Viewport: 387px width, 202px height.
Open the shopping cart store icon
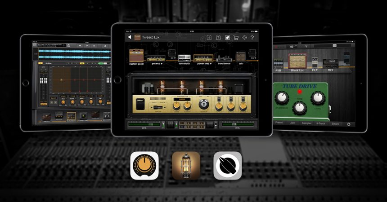(x=236, y=38)
